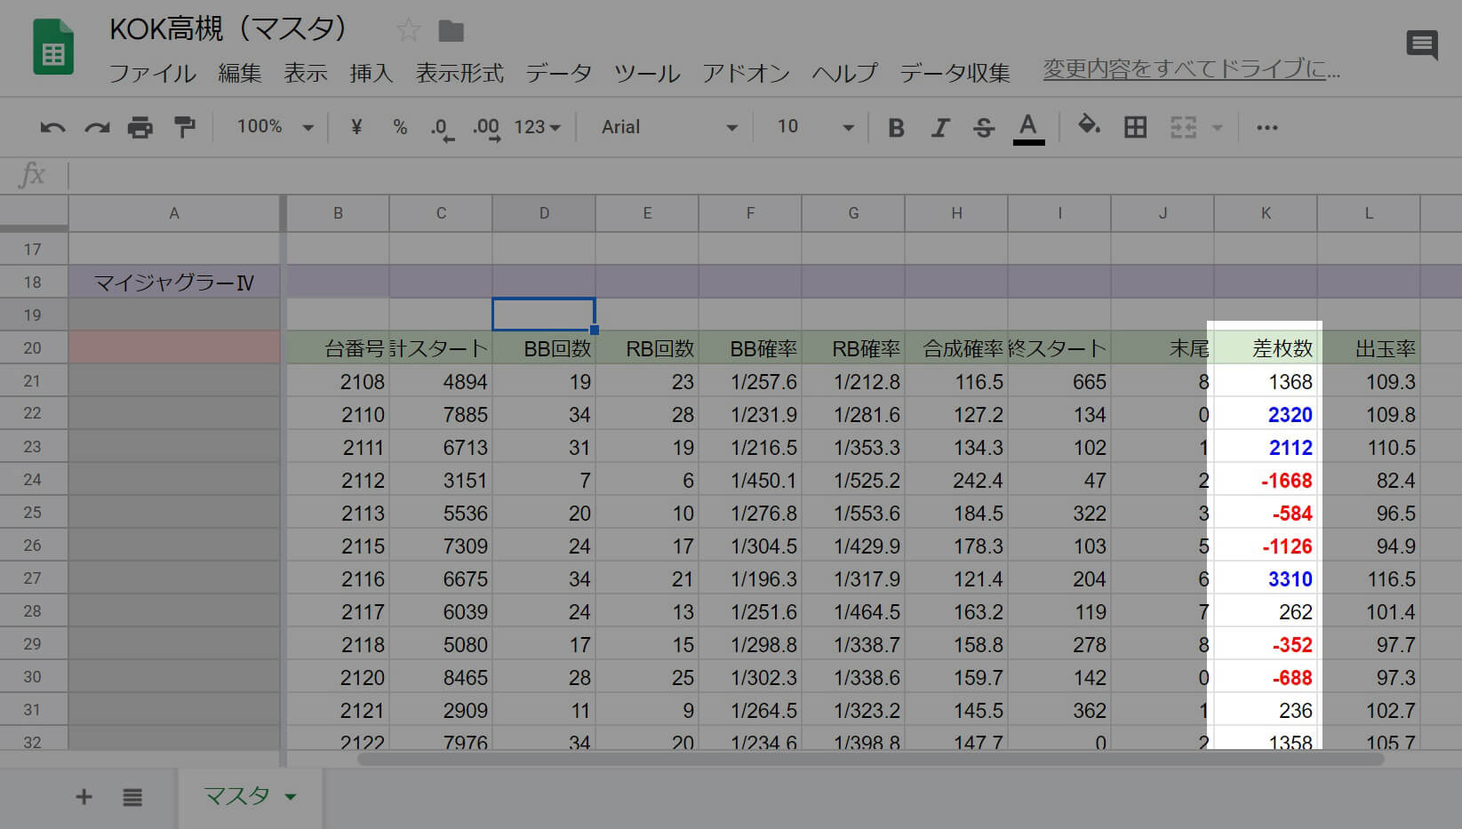The height and width of the screenshot is (829, 1462).
Task: Open the all sheets list button
Action: 132,797
